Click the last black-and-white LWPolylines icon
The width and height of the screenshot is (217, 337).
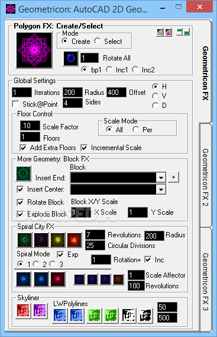145,316
